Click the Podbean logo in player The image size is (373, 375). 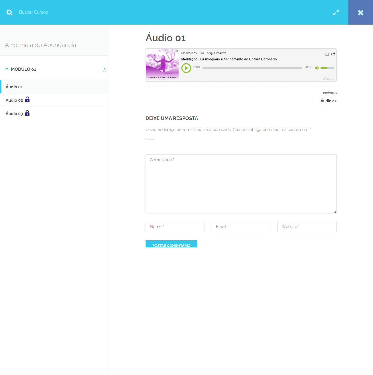(328, 79)
